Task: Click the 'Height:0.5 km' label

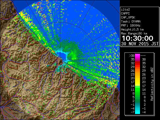Action: point(132,29)
